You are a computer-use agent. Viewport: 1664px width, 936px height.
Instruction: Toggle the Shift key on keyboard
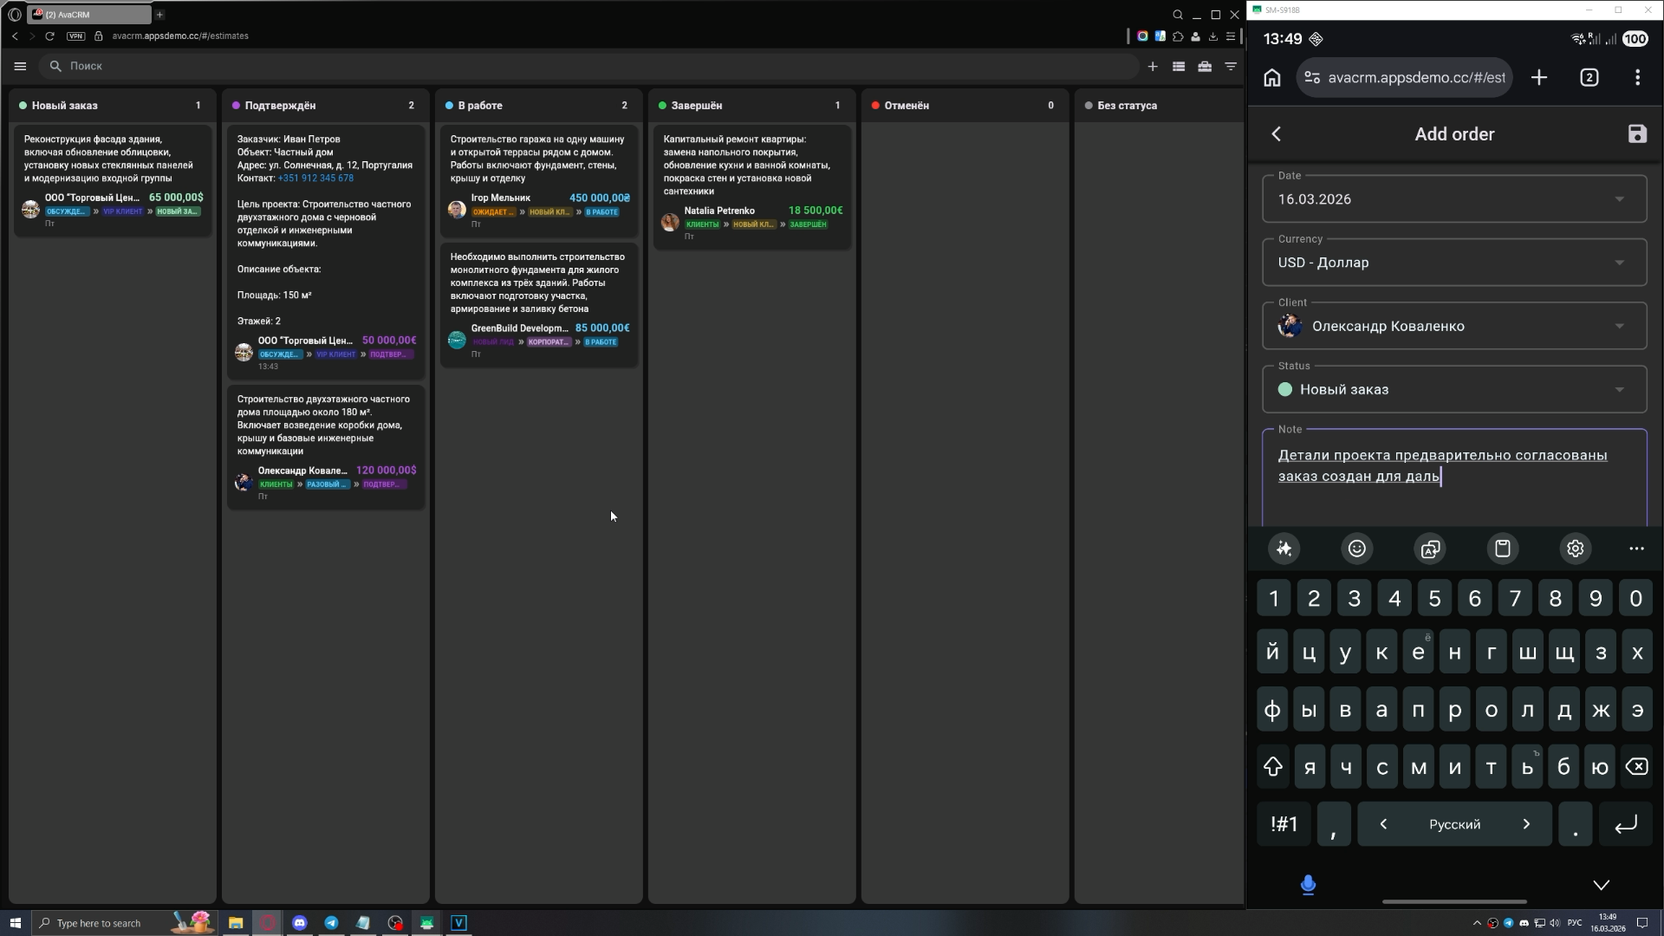(x=1272, y=767)
